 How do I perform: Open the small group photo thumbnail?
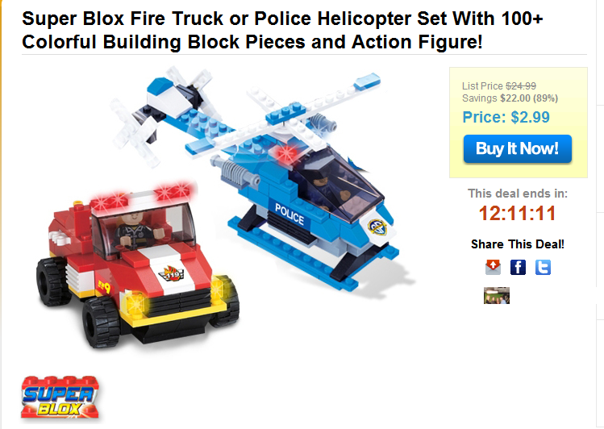[x=497, y=295]
